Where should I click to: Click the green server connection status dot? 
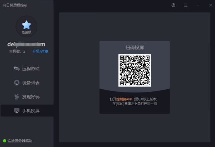pyautogui.click(x=5, y=141)
